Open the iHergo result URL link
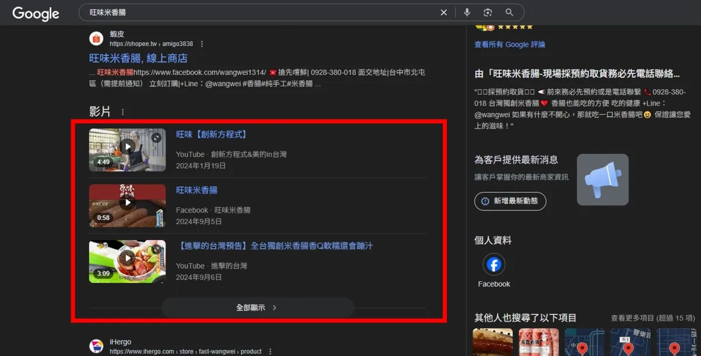Image resolution: width=701 pixels, height=356 pixels. click(x=186, y=351)
